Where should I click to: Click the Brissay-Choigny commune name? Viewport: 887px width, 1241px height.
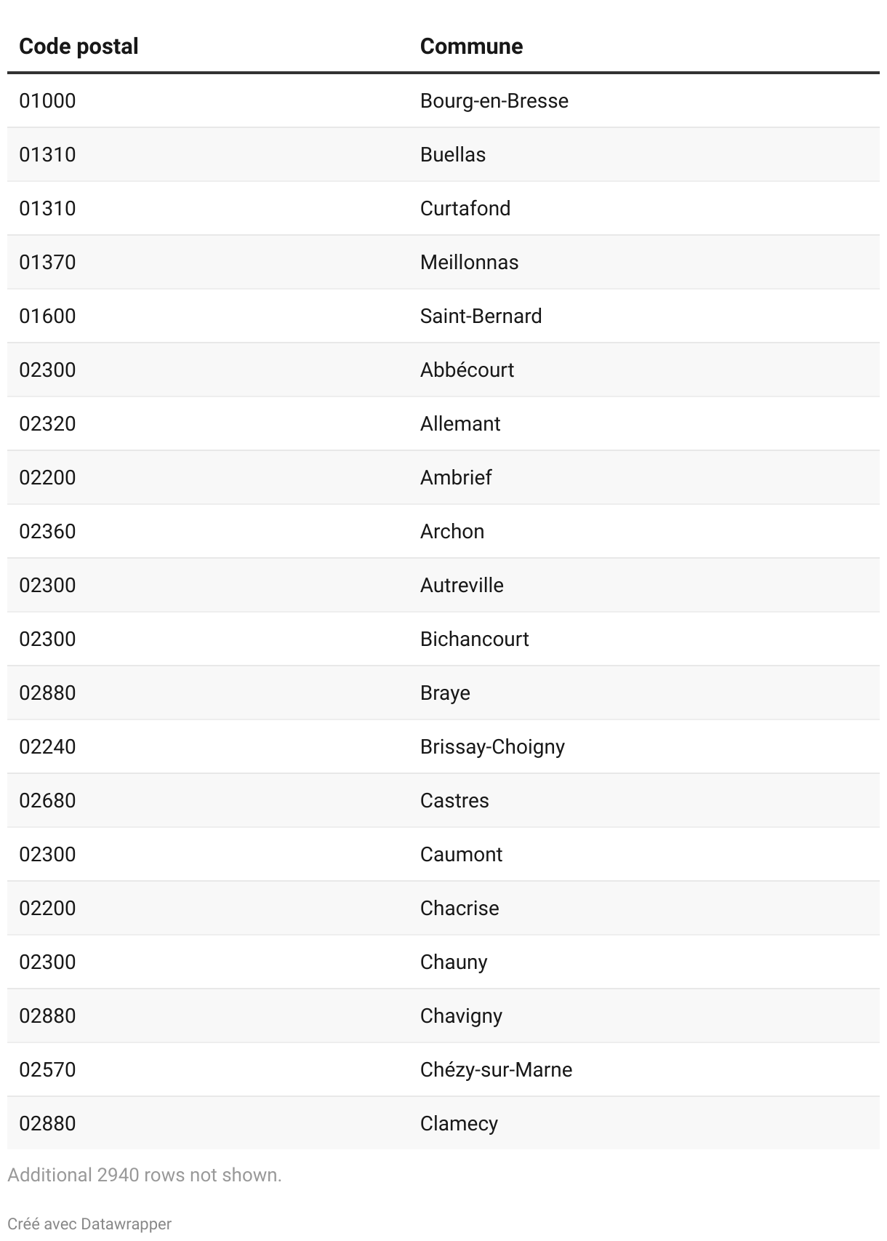click(492, 746)
